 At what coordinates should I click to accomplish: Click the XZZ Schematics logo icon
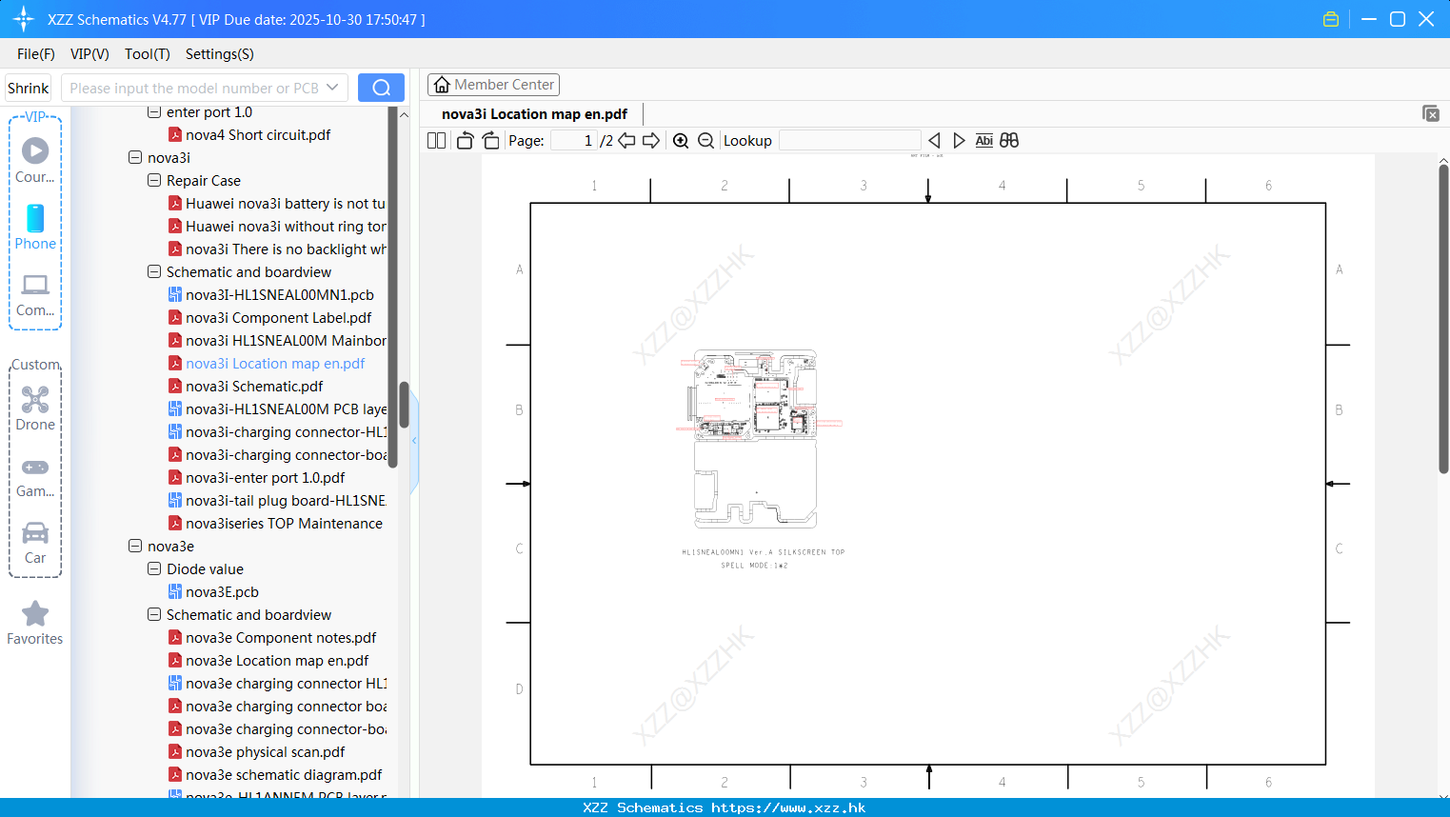[23, 19]
